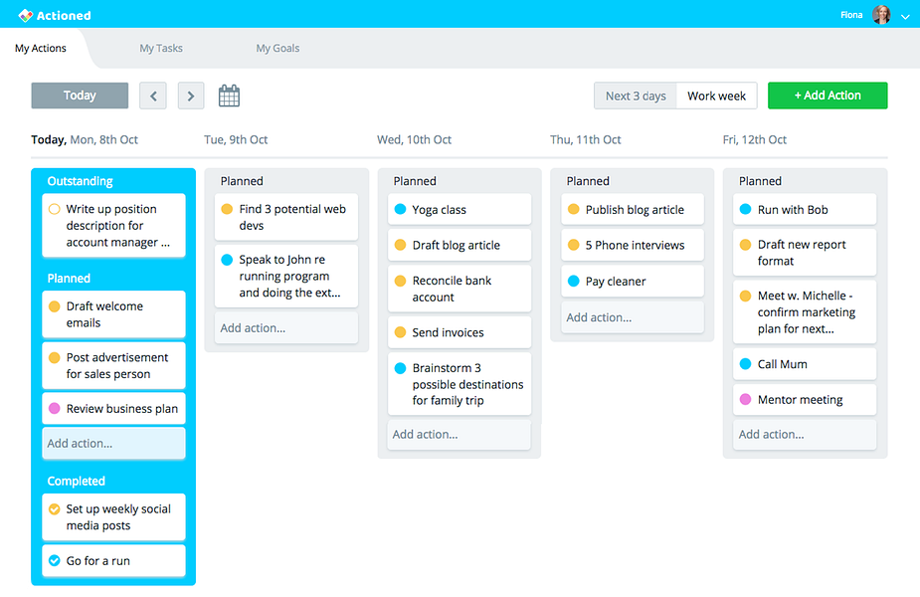Switch to Next 3 days view

pos(636,96)
